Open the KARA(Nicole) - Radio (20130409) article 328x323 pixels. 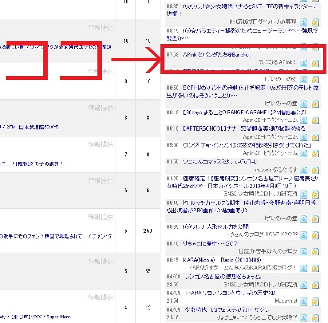[222, 260]
